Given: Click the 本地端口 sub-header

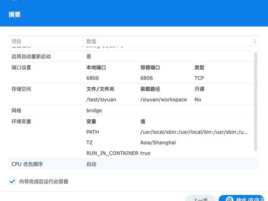Looking at the screenshot, I should (96, 67).
